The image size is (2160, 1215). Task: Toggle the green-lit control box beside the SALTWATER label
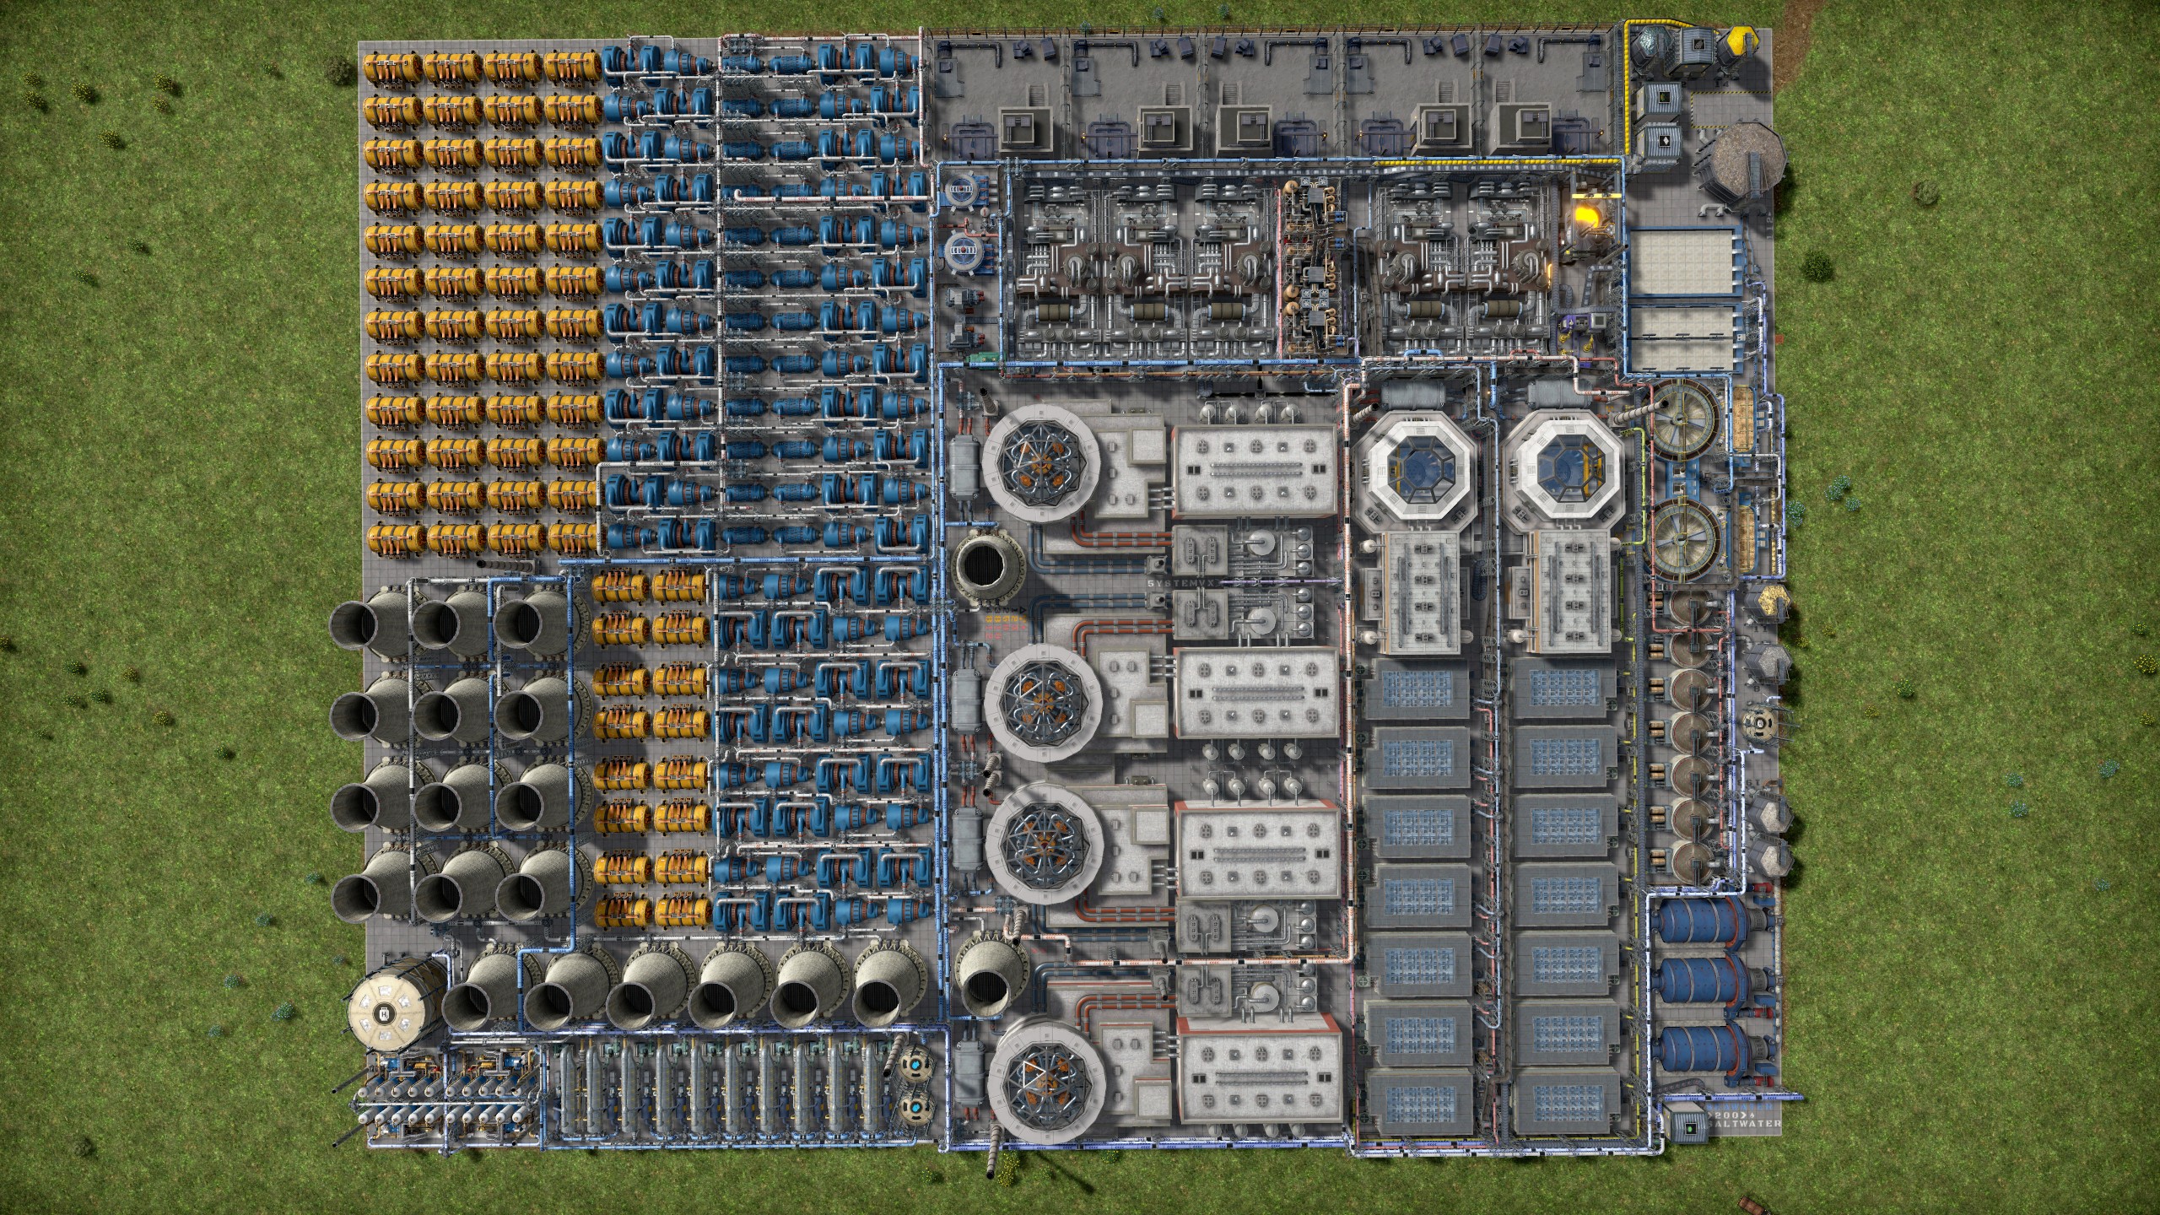(1690, 1132)
